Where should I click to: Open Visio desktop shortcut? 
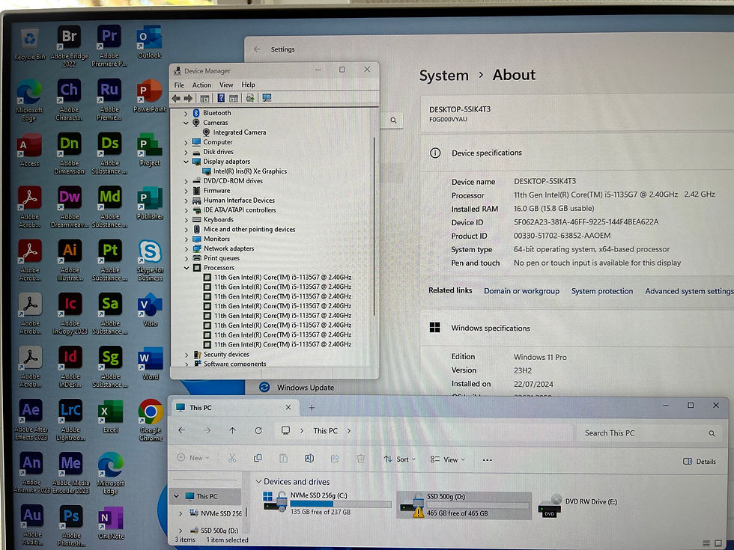click(150, 310)
